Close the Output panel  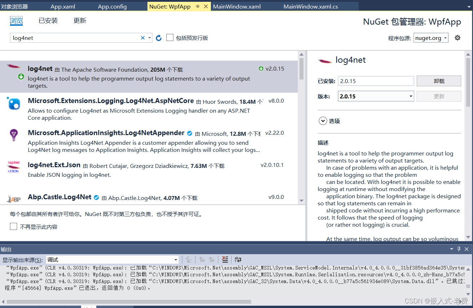pos(467,249)
